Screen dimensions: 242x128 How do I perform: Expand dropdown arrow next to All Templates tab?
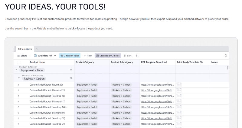click(x=37, y=49)
